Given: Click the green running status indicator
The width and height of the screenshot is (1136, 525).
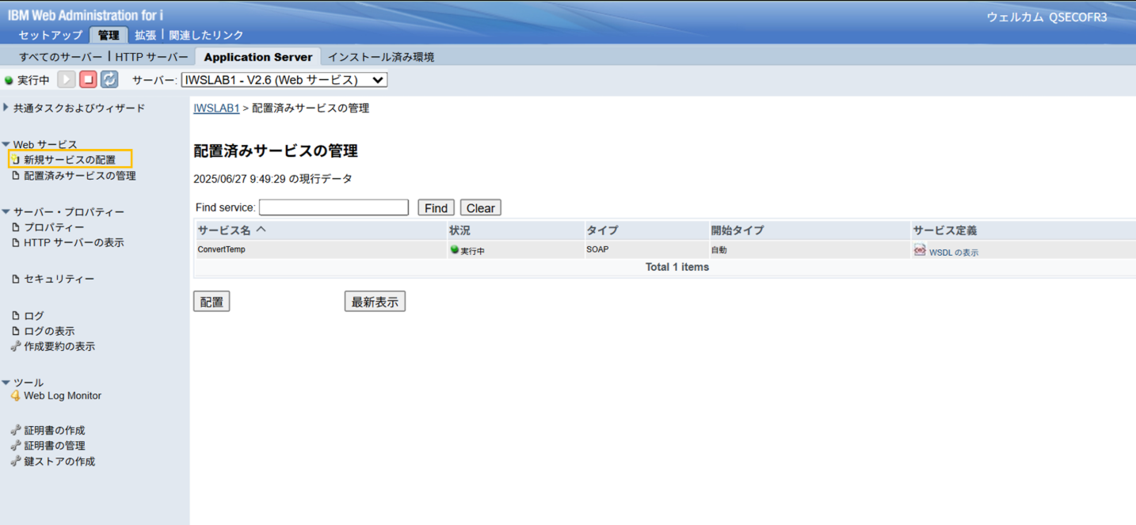Looking at the screenshot, I should [x=9, y=81].
